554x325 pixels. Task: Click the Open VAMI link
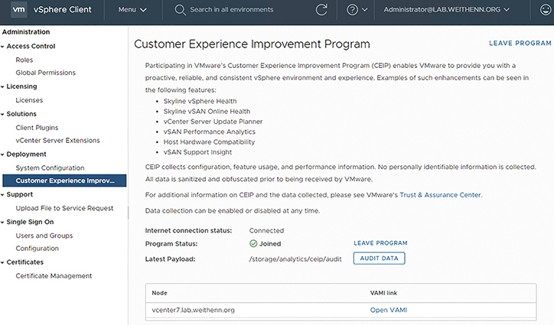point(389,310)
